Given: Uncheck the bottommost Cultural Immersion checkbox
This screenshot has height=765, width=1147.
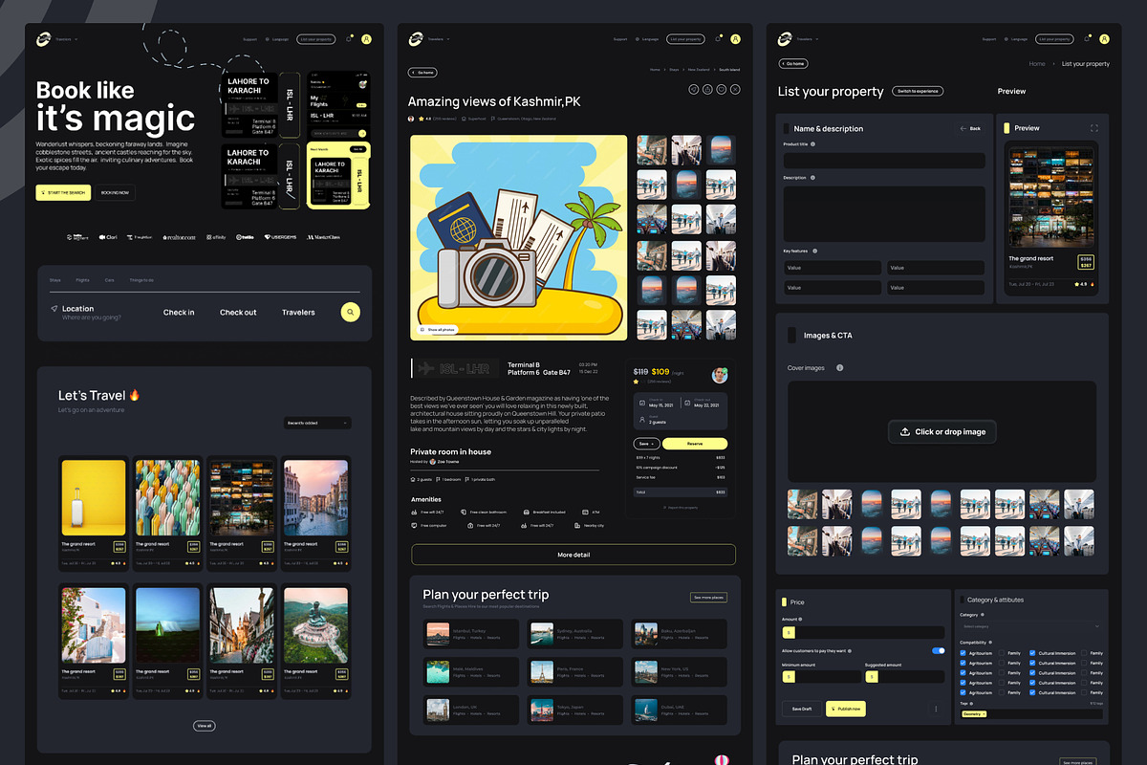Looking at the screenshot, I should pos(1032,692).
